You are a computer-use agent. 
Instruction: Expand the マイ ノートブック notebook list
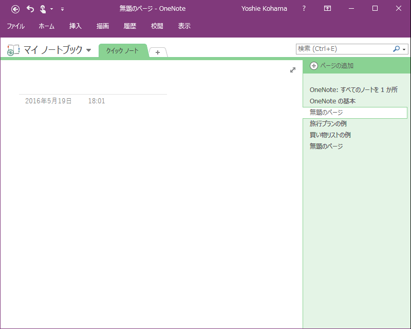[x=88, y=50]
